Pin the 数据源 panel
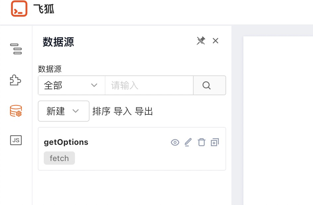This screenshot has height=205, width=313. pyautogui.click(x=201, y=41)
